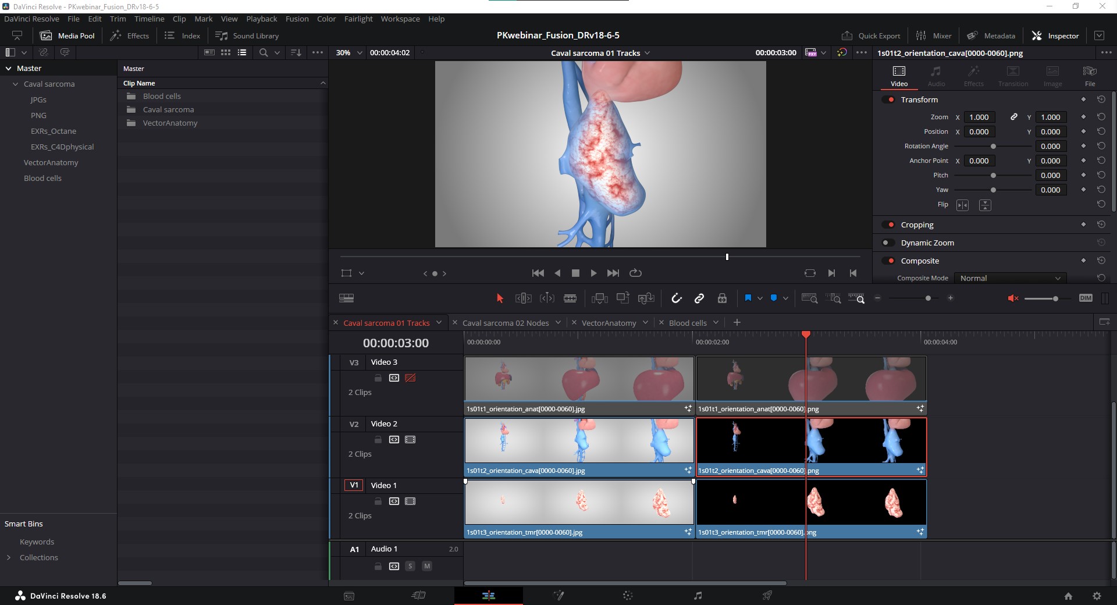Screen dimensions: 1117x605
Task: Click the Replace Clip icon
Action: click(x=646, y=298)
